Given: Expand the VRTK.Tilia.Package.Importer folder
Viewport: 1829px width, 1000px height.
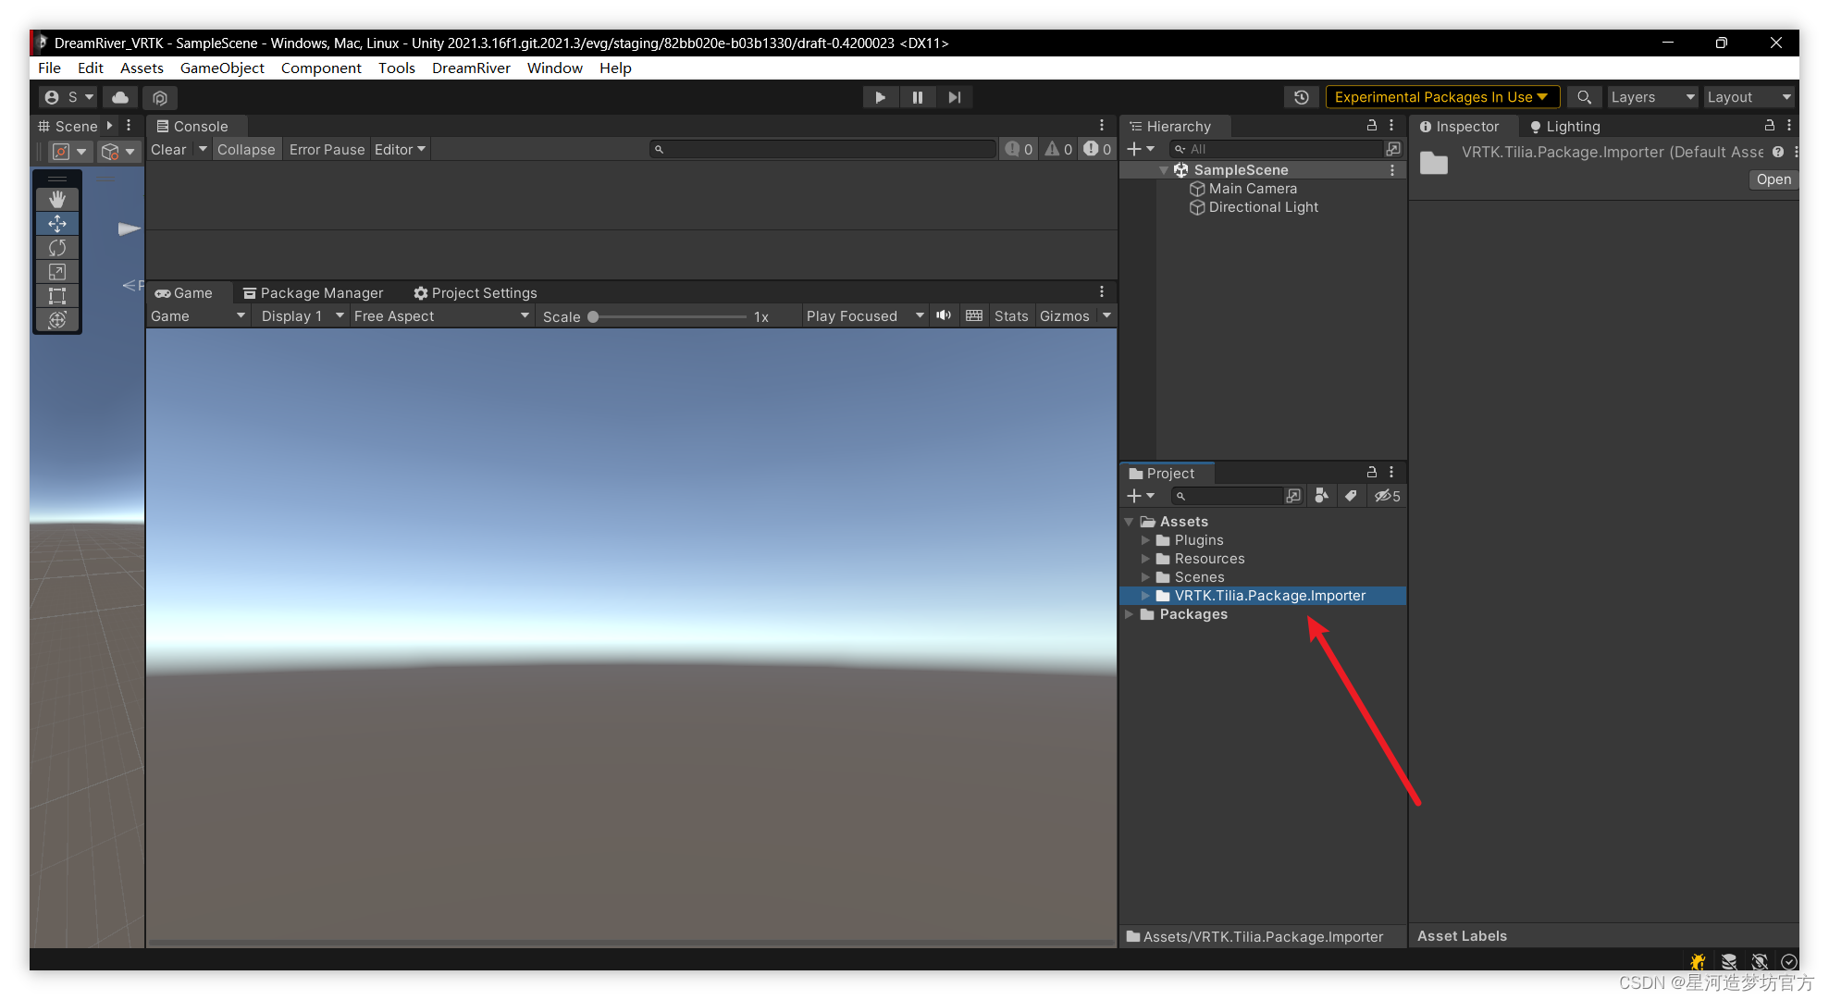Looking at the screenshot, I should [1145, 596].
